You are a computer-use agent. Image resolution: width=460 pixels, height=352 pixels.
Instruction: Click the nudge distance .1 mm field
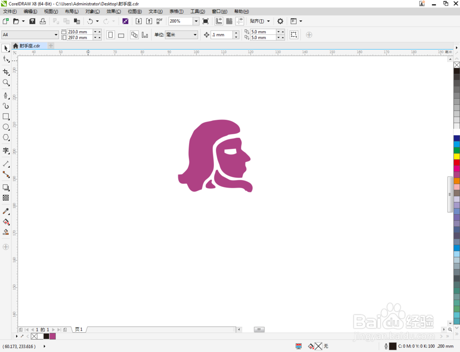tap(222, 34)
